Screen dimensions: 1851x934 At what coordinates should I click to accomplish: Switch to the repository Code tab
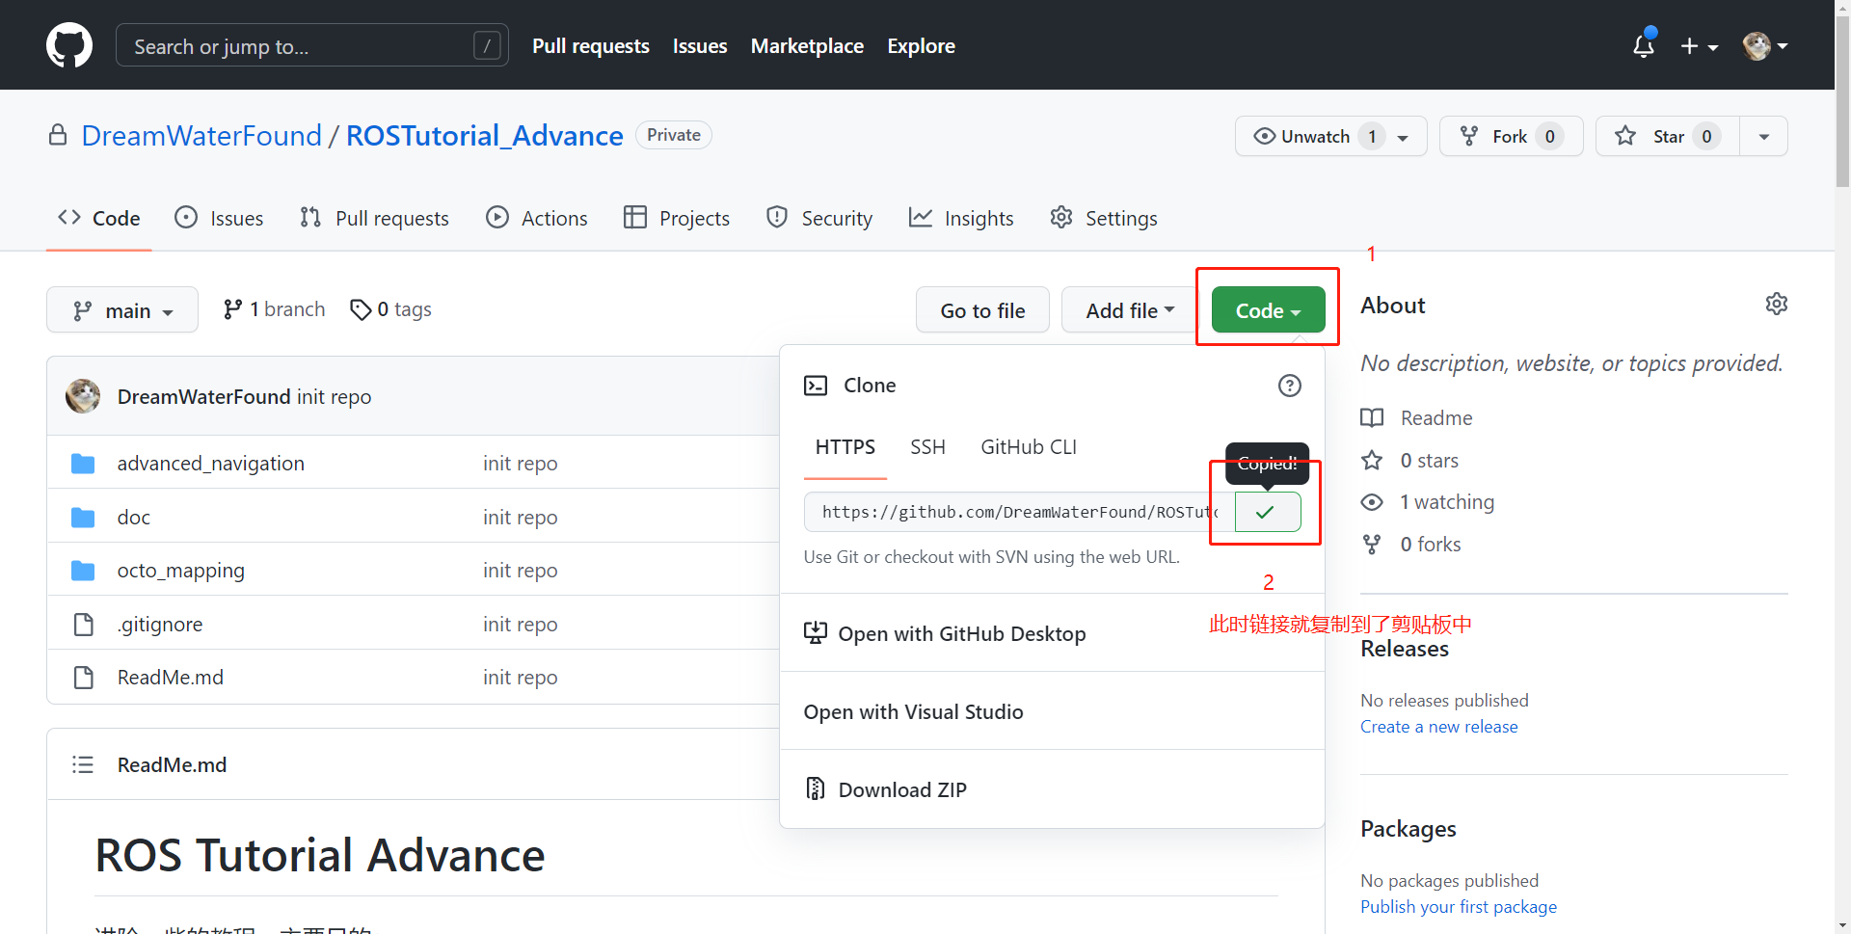point(99,219)
